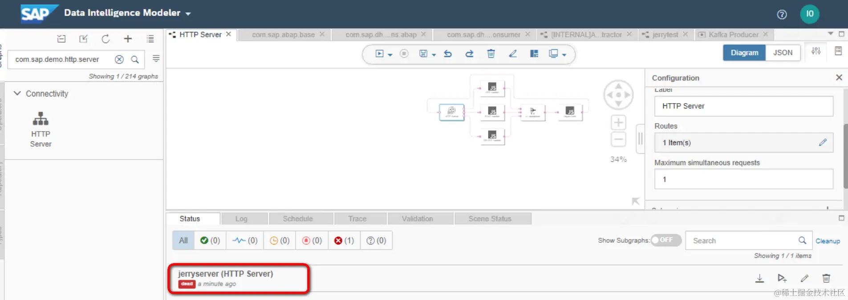
Task: Filter by completed status (0)
Action: pyautogui.click(x=210, y=240)
